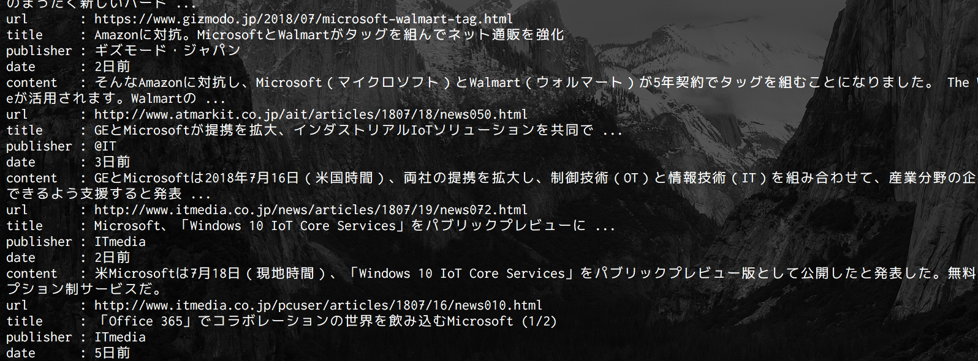Open the itmedia.co.jp news072.html URL
The height and width of the screenshot is (361, 978).
pyautogui.click(x=311, y=210)
